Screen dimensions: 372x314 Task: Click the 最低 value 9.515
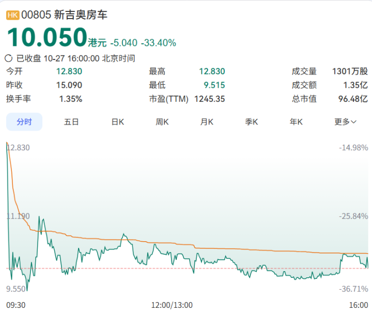(x=214, y=85)
